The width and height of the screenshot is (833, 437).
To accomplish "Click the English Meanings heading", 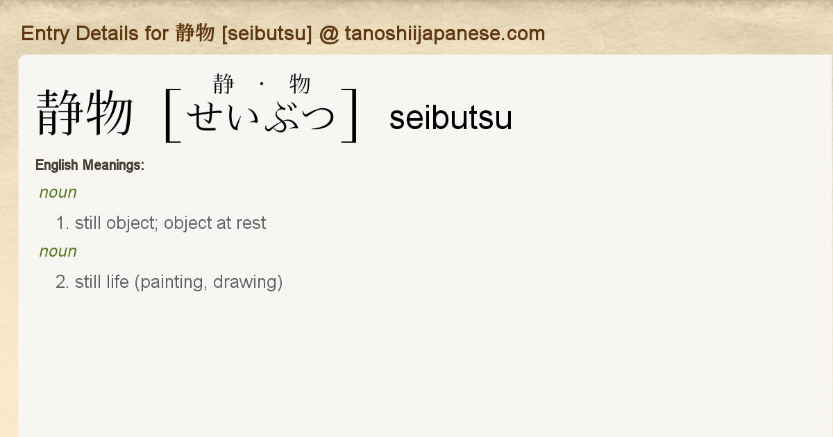I will (90, 165).
